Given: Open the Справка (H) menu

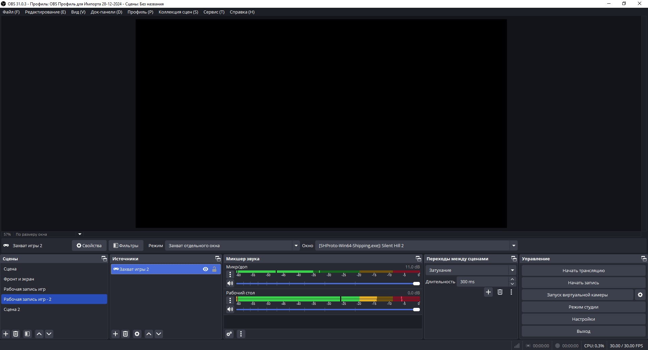Looking at the screenshot, I should (242, 12).
